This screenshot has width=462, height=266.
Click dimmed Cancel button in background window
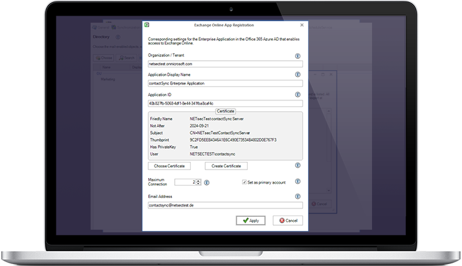320,204
